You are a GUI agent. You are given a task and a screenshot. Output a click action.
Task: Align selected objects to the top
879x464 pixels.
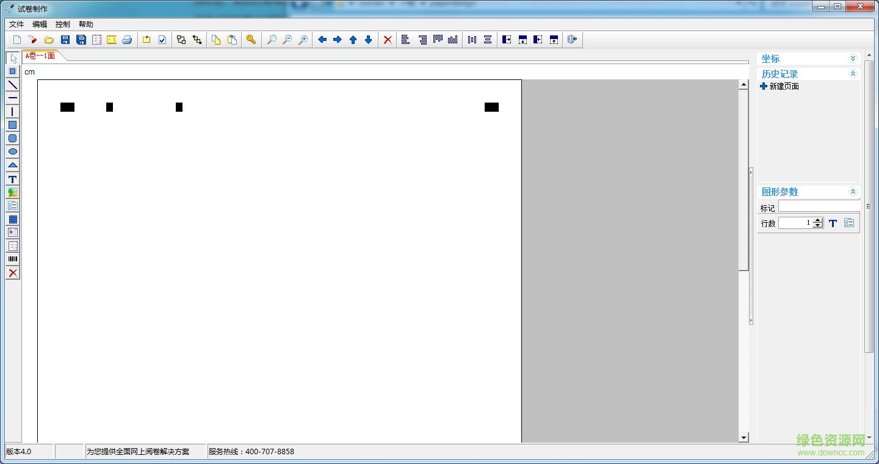click(438, 40)
